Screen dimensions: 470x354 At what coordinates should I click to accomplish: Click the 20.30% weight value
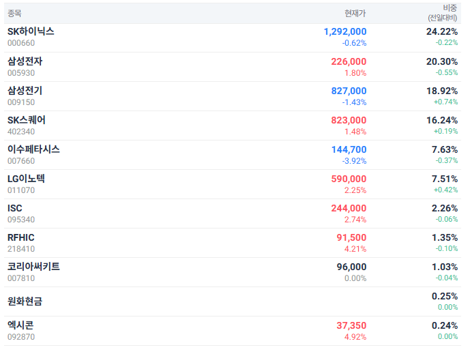[442, 61]
